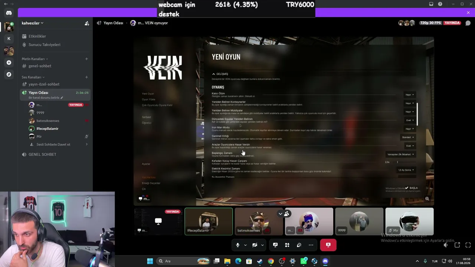Enter full screen for the stream
Image resolution: width=475 pixels, height=267 pixels.
pyautogui.click(x=468, y=245)
